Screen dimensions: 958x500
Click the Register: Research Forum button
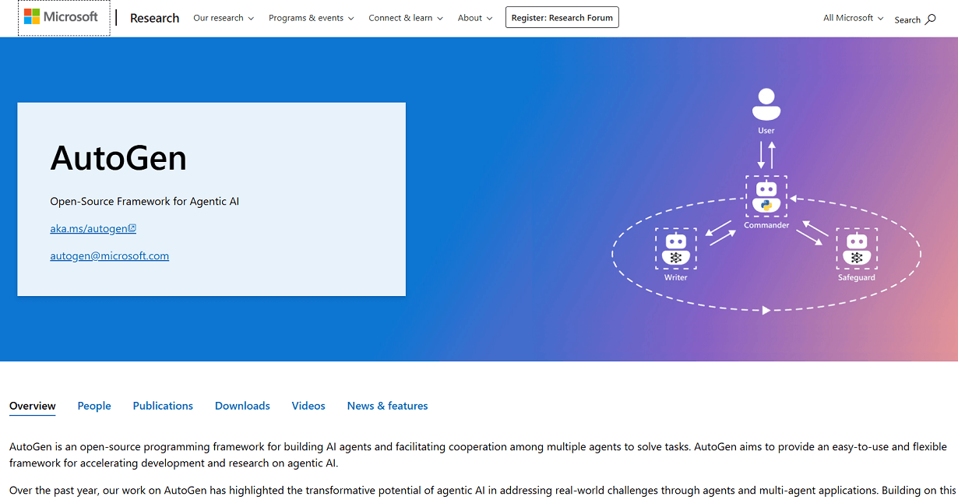[x=562, y=16]
